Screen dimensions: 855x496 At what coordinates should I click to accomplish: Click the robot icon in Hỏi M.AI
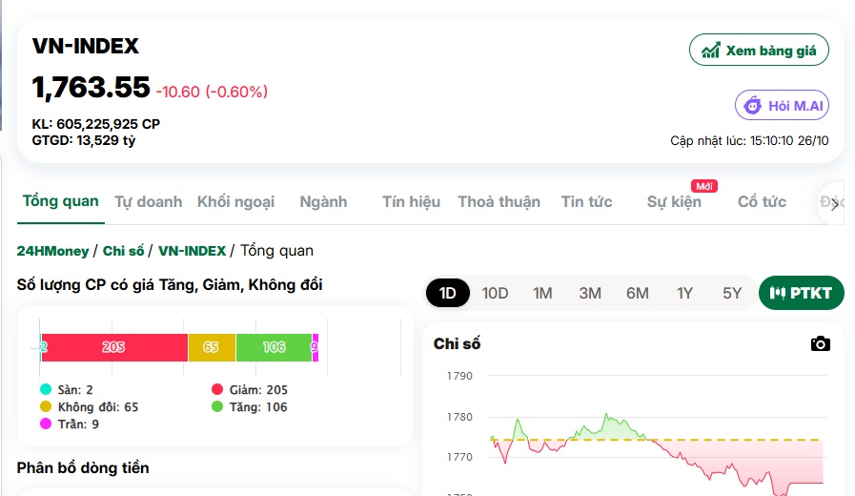pyautogui.click(x=753, y=105)
